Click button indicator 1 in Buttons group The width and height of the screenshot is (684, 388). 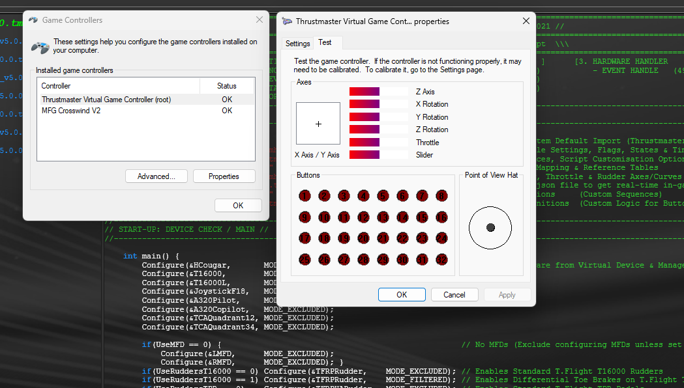coord(305,196)
